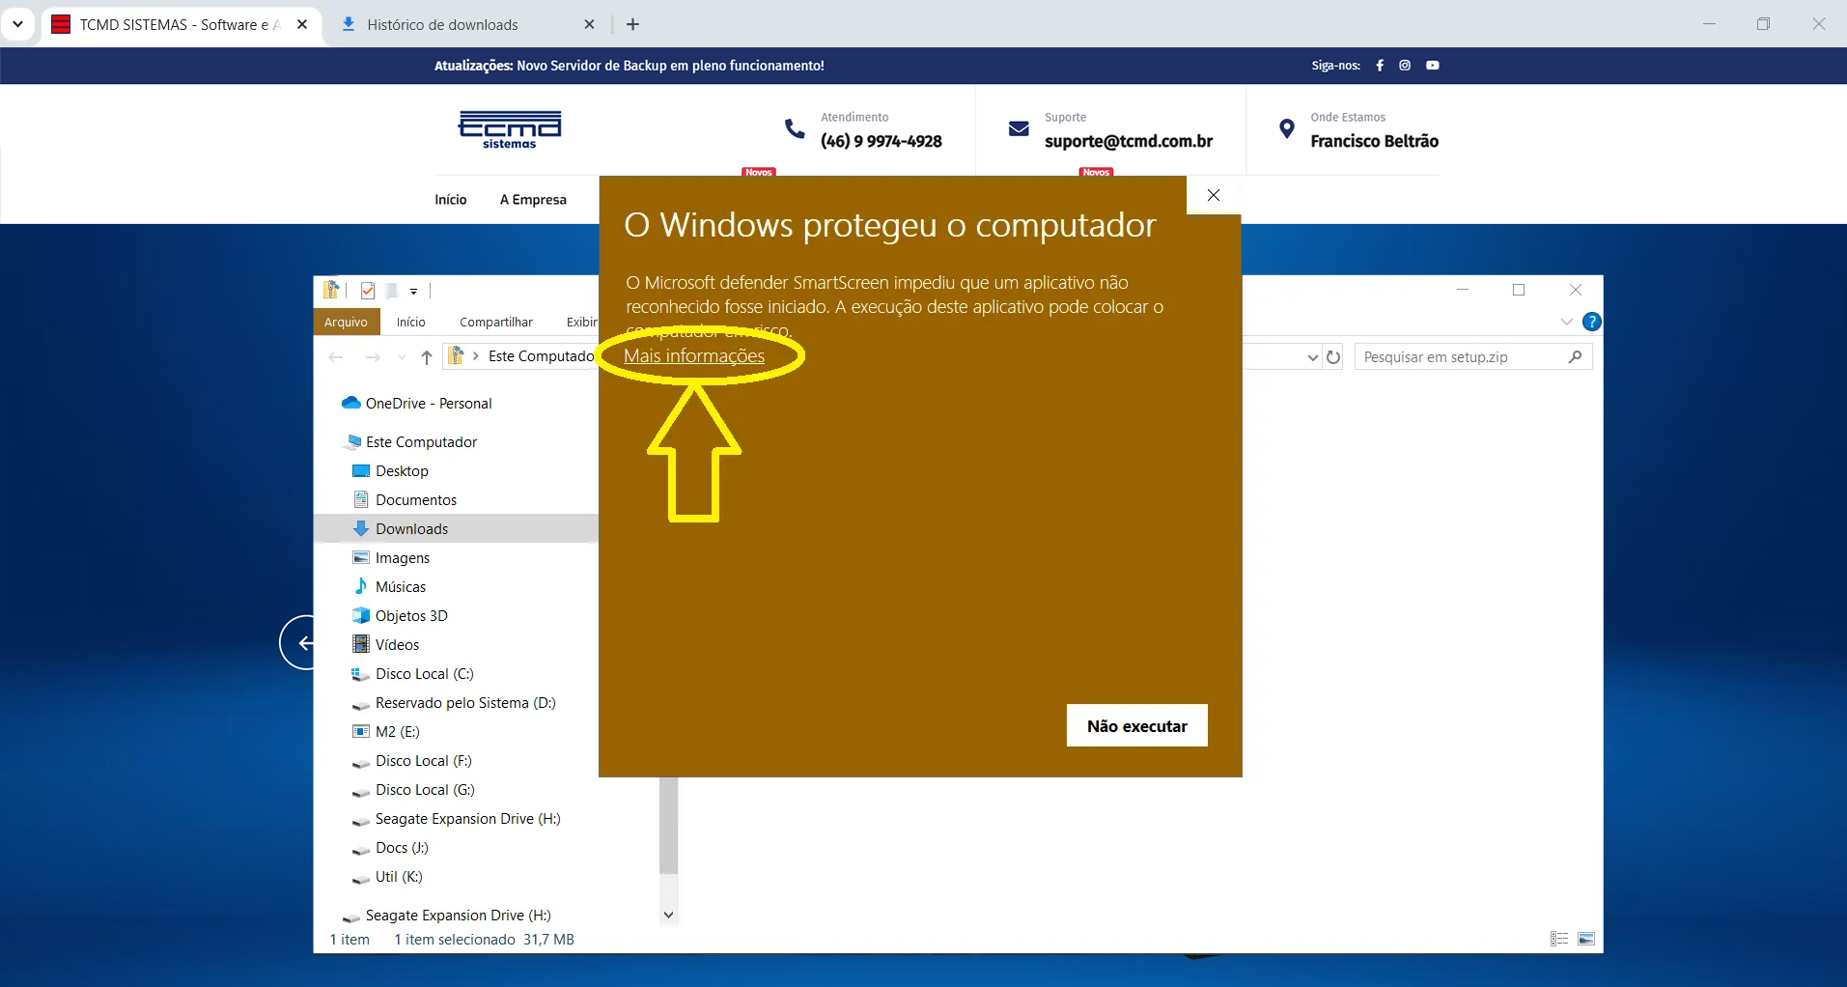Click the navigation pane scroll down arrow
Viewport: 1847px width, 987px height.
coord(668,915)
